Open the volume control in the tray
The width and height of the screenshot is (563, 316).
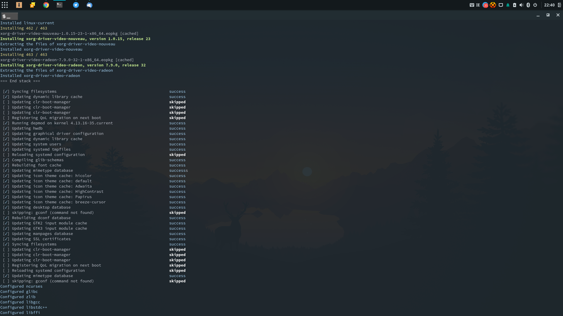pos(521,5)
